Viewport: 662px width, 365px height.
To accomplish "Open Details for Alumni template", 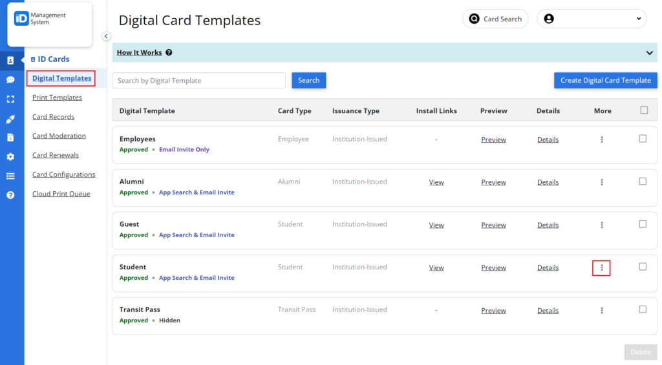I will click(548, 182).
